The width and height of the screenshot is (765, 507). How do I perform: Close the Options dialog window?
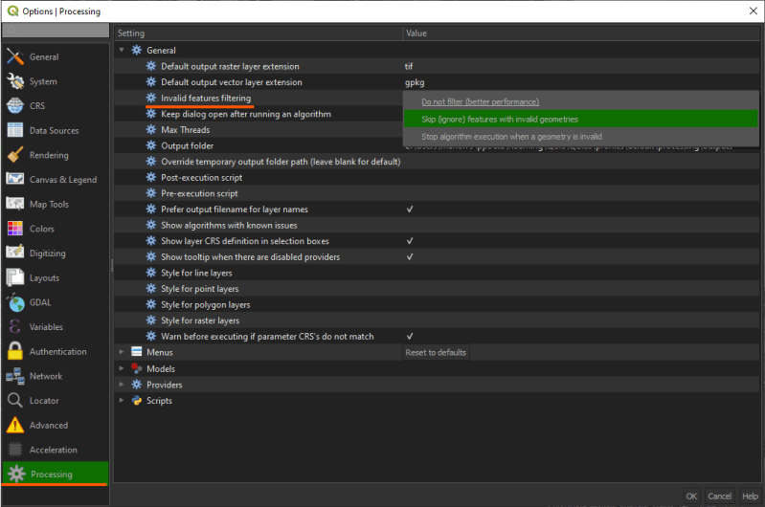pos(753,11)
